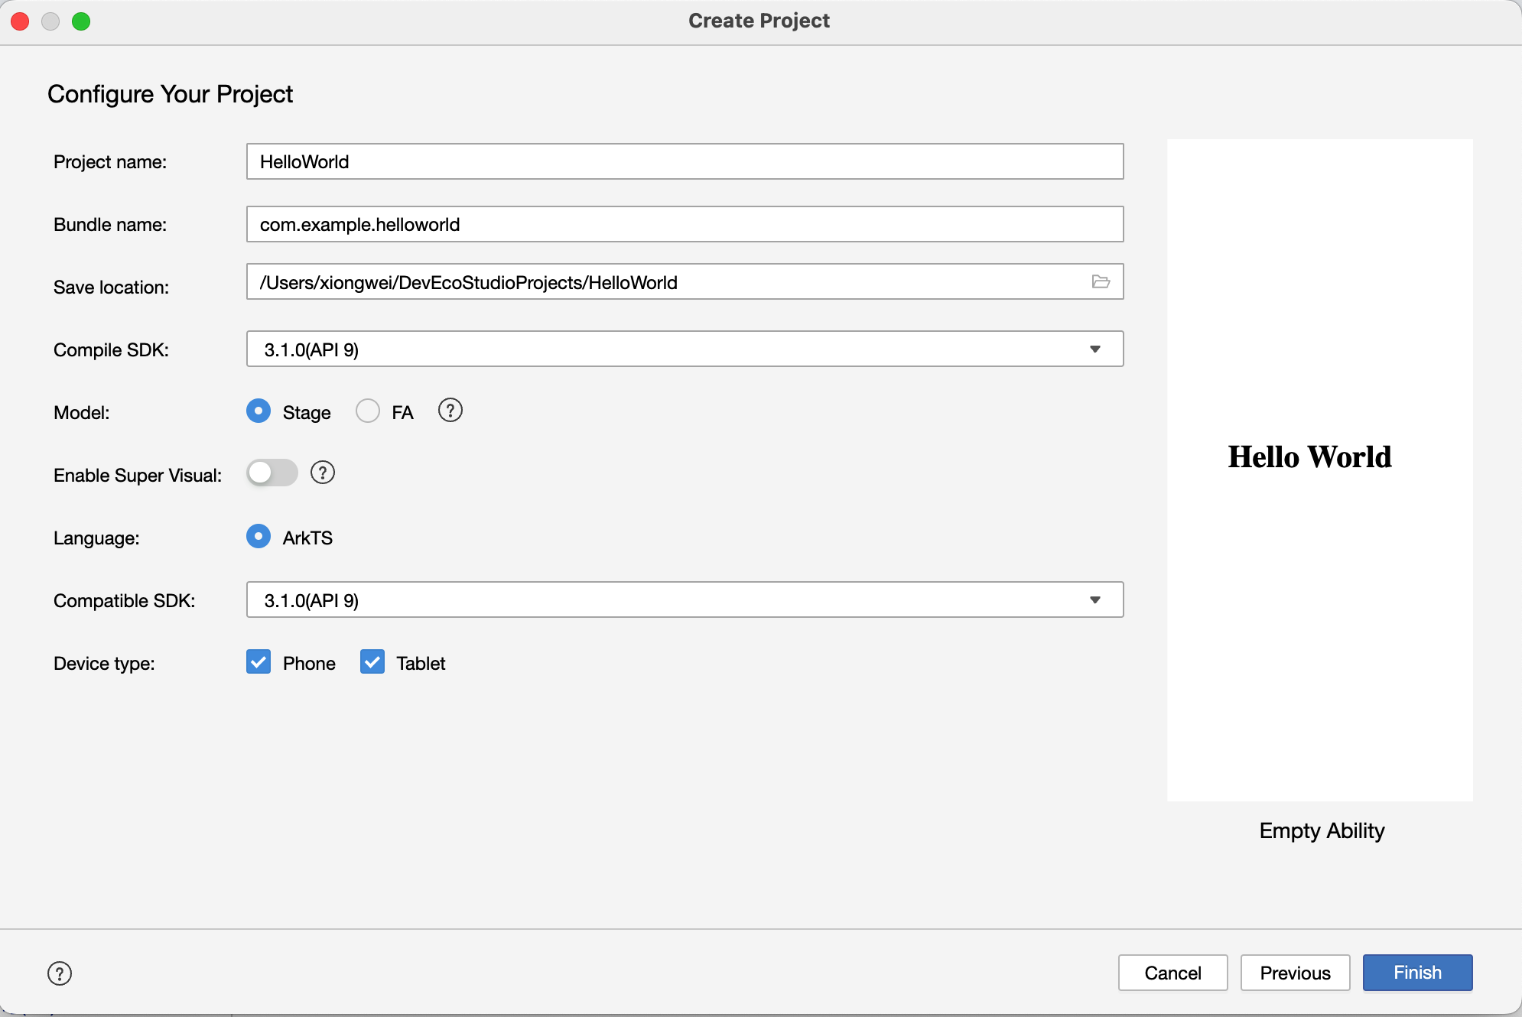
Task: Check the Tablet device type checkbox
Action: 373,663
